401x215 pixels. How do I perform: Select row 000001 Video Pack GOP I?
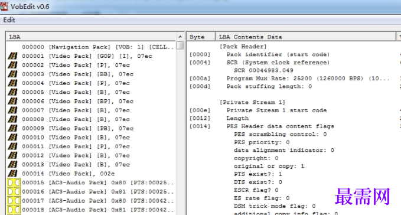click(87, 56)
